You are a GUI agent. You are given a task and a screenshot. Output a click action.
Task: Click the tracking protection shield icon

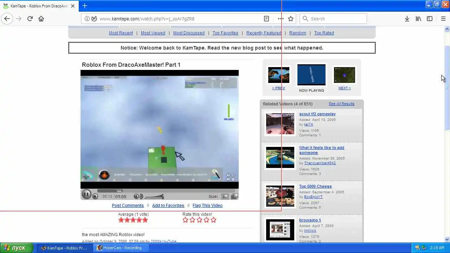point(94,19)
